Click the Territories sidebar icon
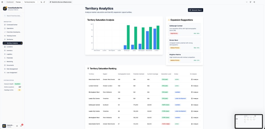 [5, 39]
